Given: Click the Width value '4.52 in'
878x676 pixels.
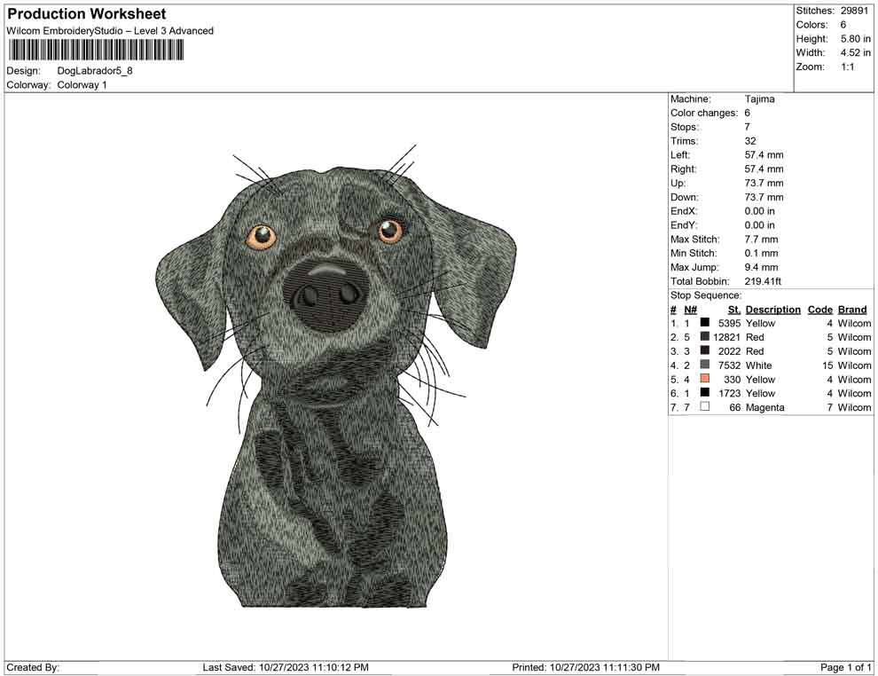Looking at the screenshot, I should (855, 52).
